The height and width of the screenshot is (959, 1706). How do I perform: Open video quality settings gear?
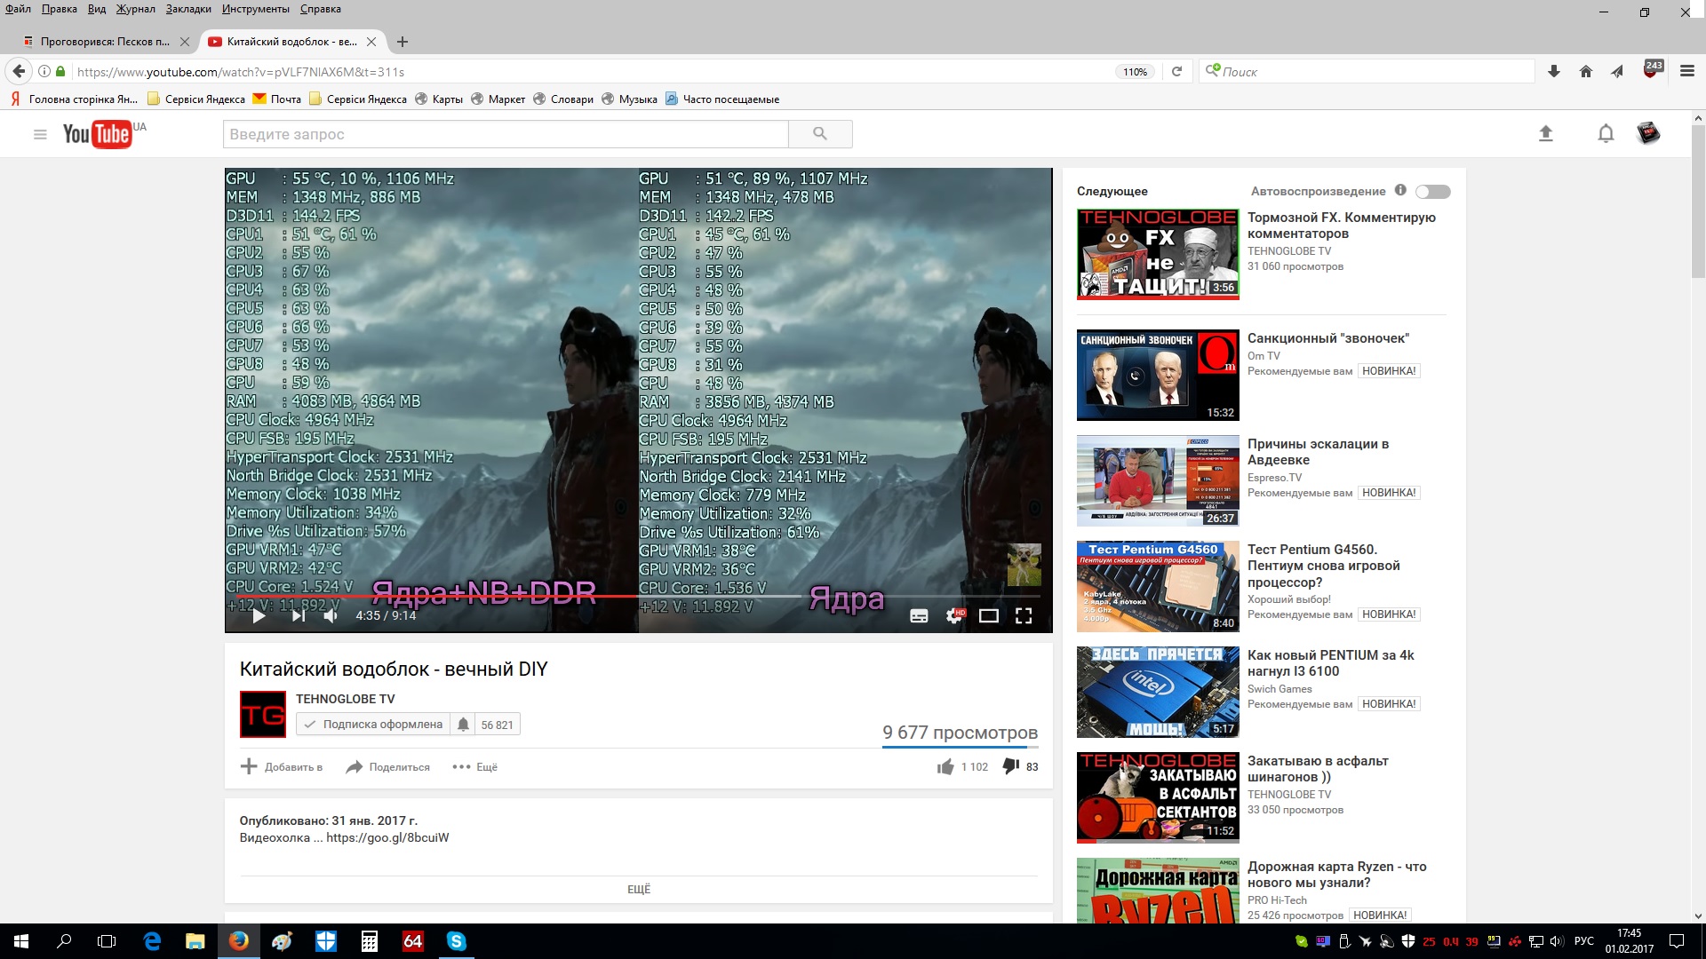[x=954, y=615]
